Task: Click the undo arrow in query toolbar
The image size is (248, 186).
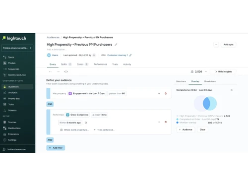Action: 50,71
